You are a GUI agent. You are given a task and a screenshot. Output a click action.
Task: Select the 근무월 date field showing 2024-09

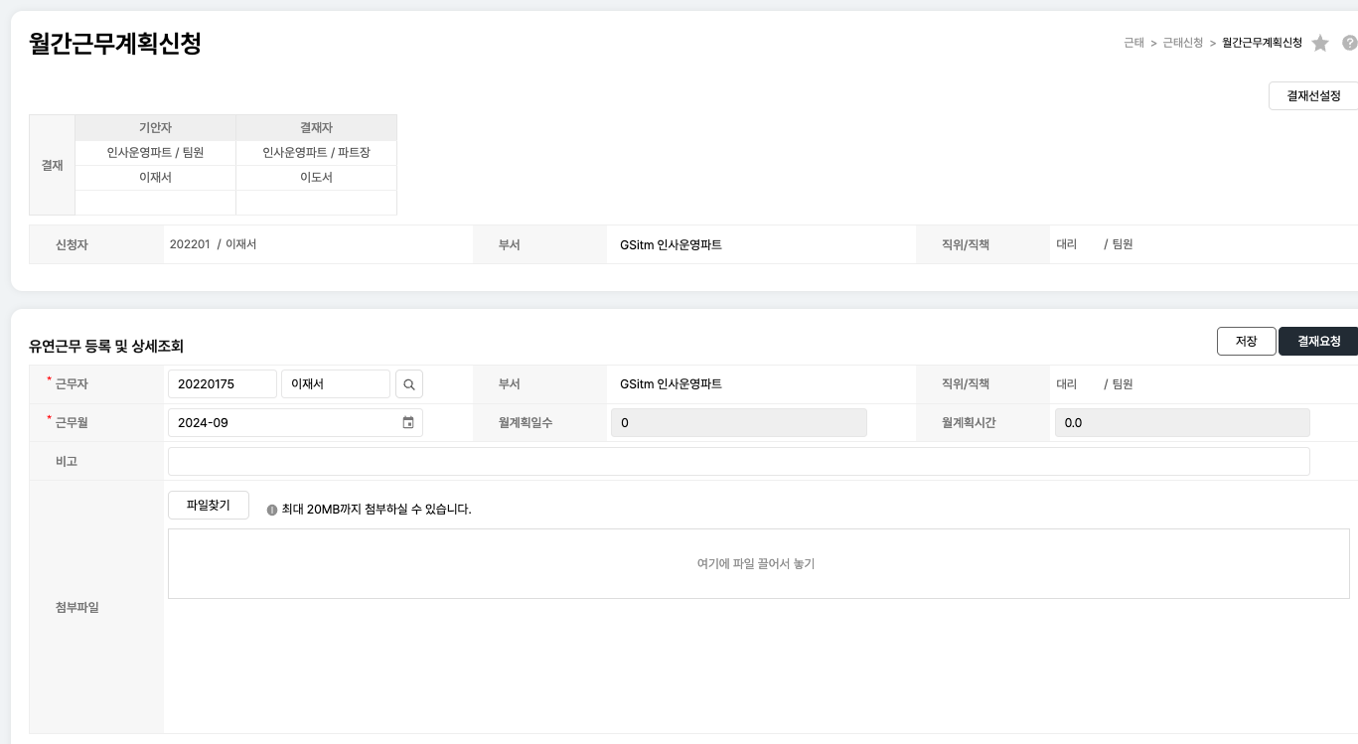(283, 422)
